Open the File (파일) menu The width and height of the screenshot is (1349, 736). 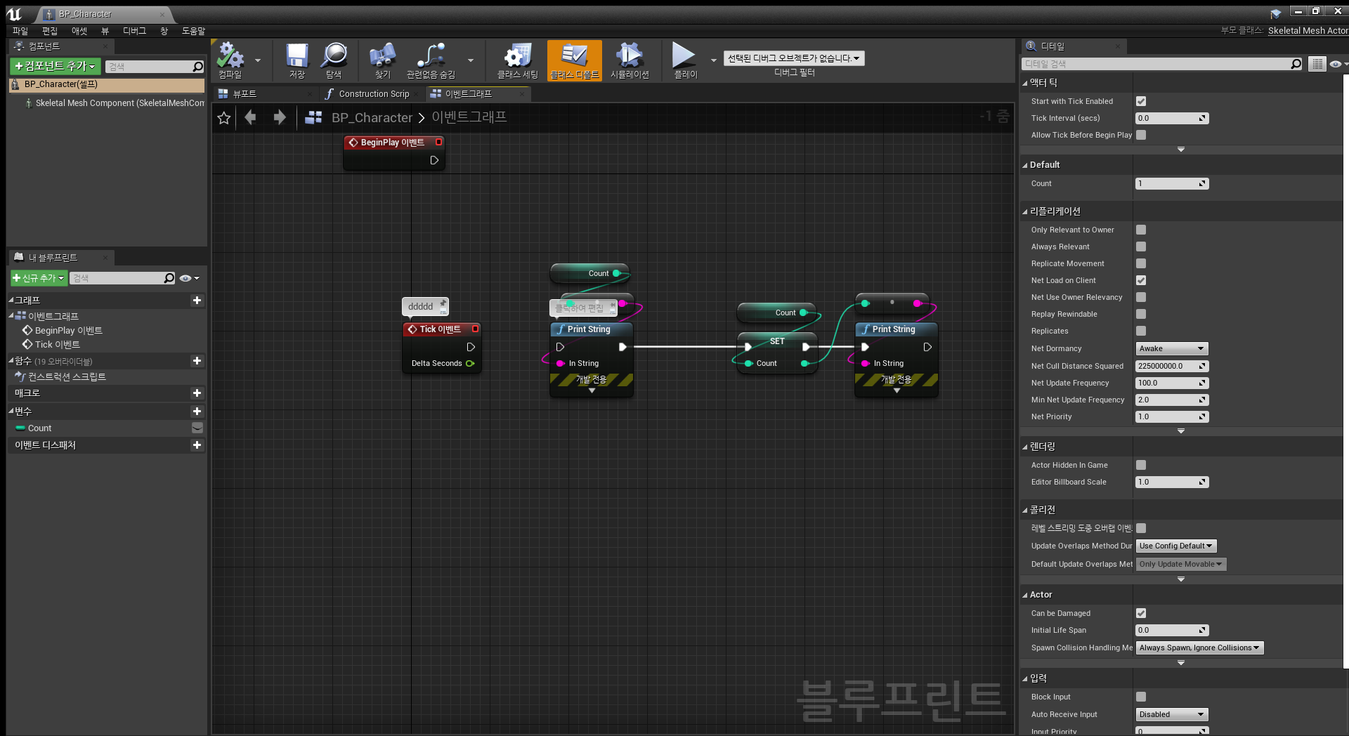pyautogui.click(x=20, y=31)
